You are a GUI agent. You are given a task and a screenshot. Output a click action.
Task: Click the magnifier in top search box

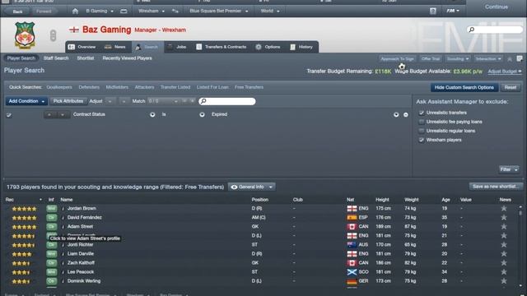click(472, 30)
